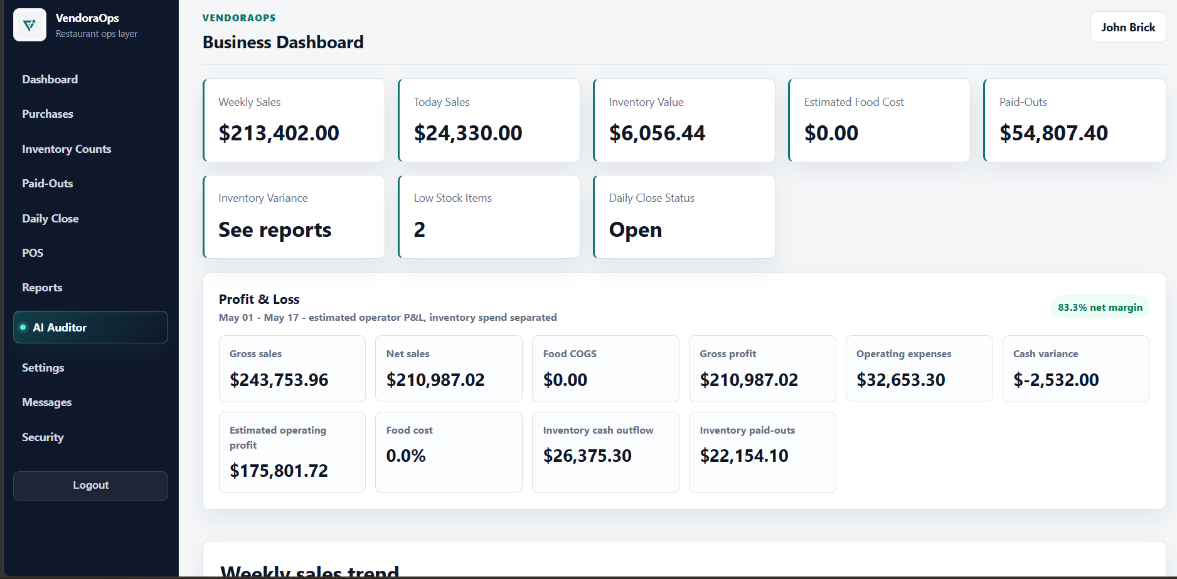Viewport: 1177px width, 579px height.
Task: Click the Daily Close Status card
Action: click(684, 217)
